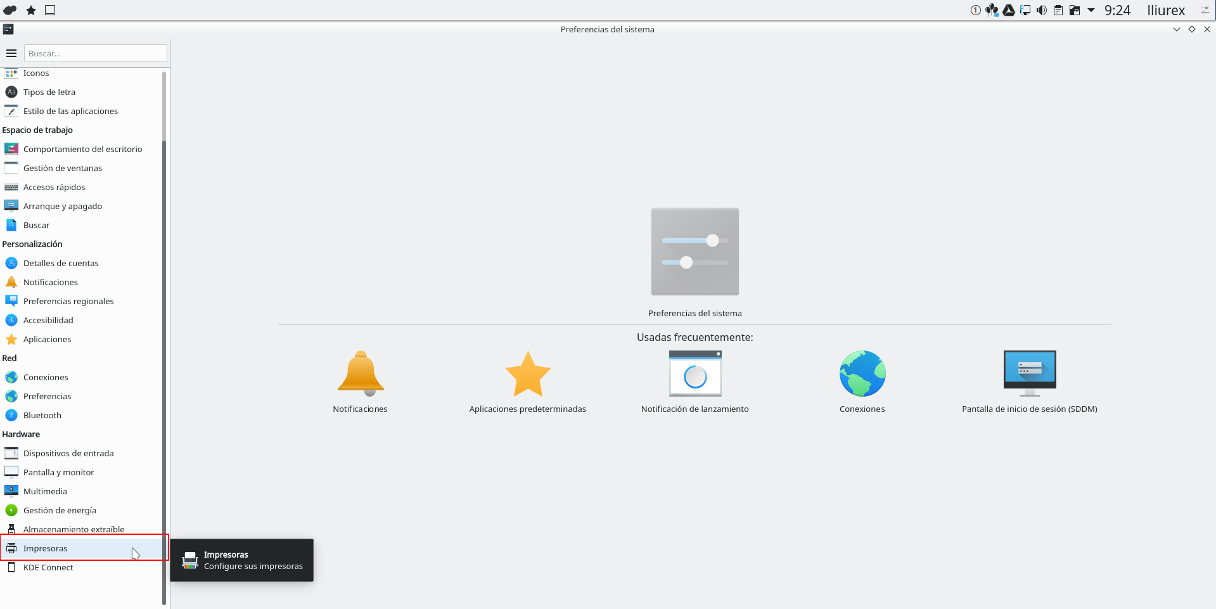Select KDE Connect in the sidebar
The height and width of the screenshot is (609, 1216).
tap(48, 567)
